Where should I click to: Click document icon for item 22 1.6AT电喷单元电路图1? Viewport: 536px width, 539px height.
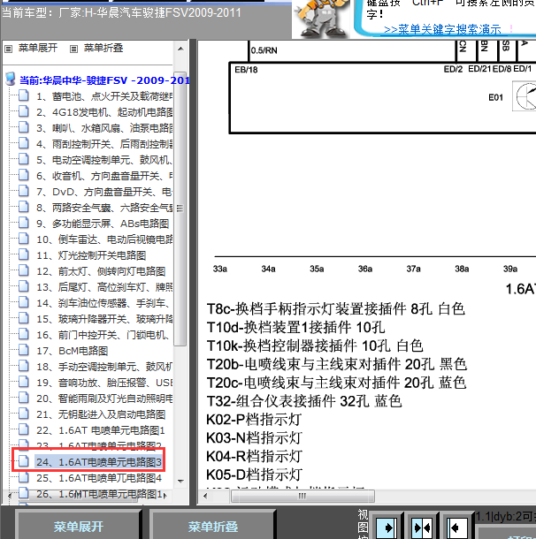coord(23,429)
